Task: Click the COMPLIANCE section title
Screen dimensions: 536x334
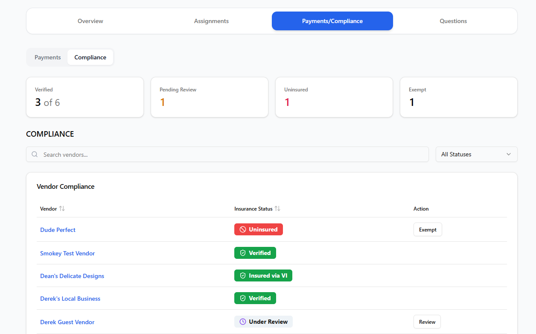Action: coord(50,134)
